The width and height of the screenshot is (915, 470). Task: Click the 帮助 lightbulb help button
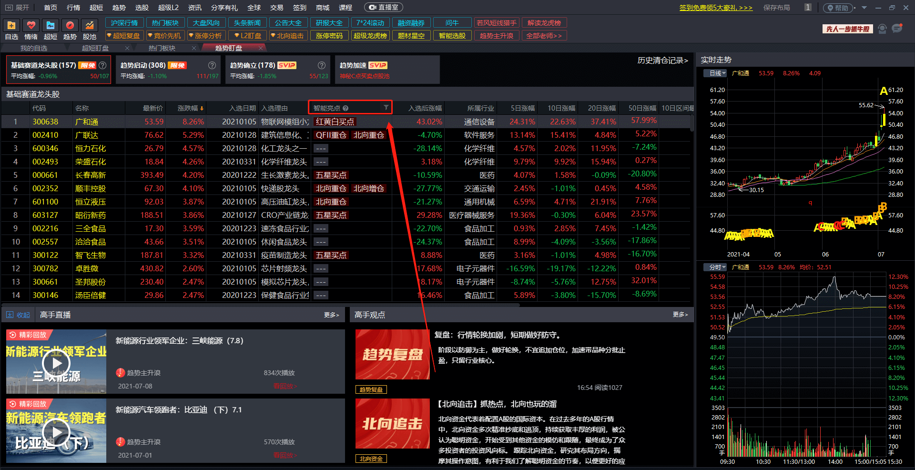(838, 8)
